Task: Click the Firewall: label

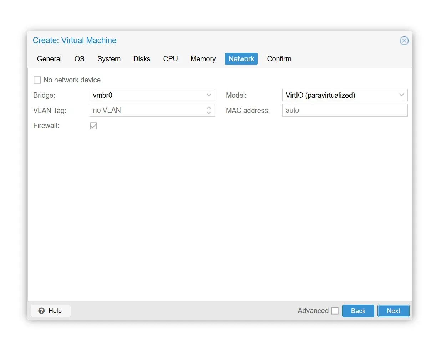Action: pos(46,126)
